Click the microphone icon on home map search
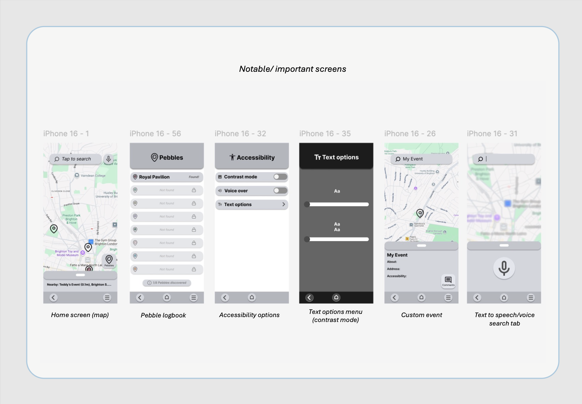Image resolution: width=582 pixels, height=404 pixels. [109, 159]
